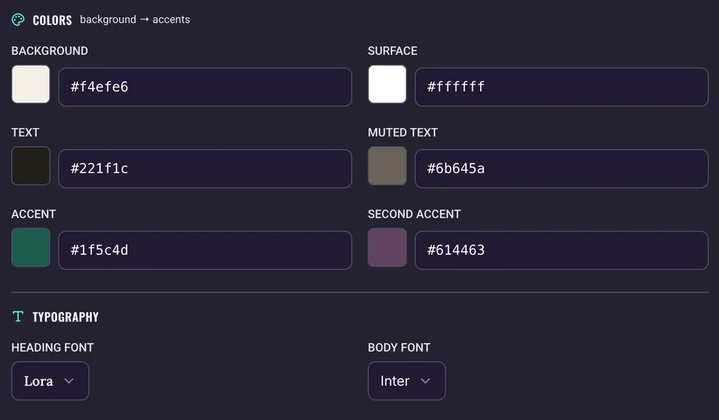Click the TEXT field label
719x420 pixels.
click(x=25, y=133)
